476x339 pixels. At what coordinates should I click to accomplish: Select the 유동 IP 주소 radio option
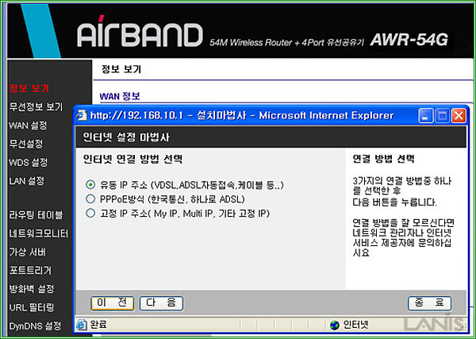click(90, 184)
